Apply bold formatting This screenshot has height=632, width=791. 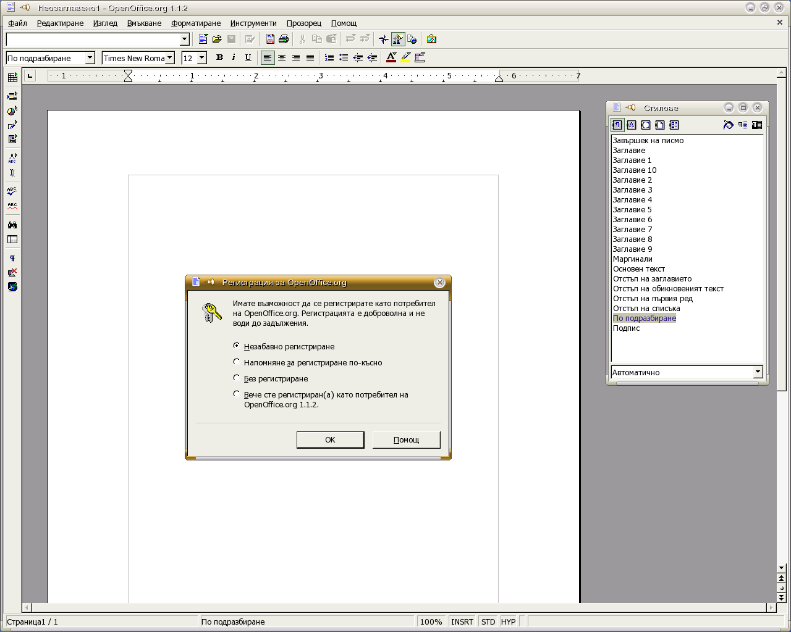point(219,57)
